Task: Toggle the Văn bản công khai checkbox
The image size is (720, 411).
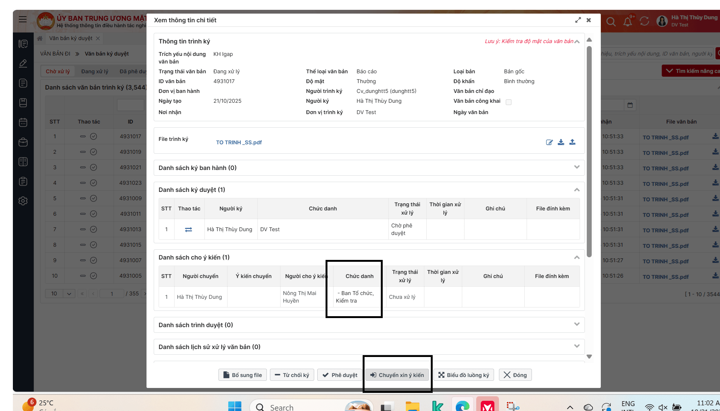Action: [x=509, y=102]
